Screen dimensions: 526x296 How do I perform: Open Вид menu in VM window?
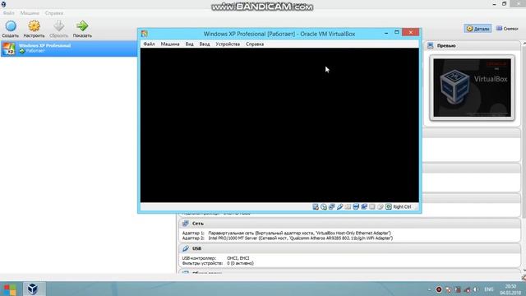tap(190, 44)
